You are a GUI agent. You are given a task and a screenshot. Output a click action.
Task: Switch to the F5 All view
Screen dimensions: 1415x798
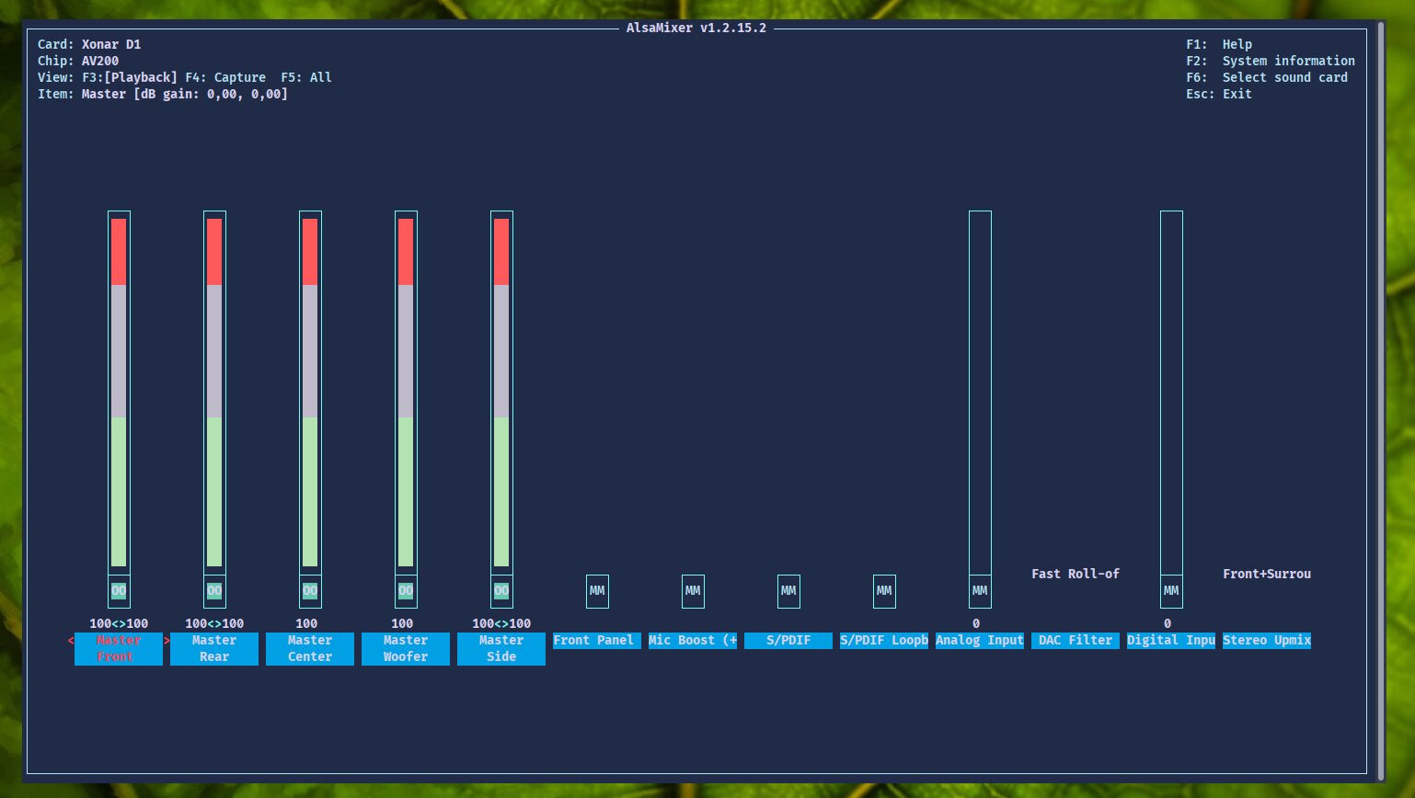(x=306, y=78)
